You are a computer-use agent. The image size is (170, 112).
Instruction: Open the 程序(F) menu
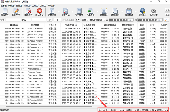(x=3, y=6)
